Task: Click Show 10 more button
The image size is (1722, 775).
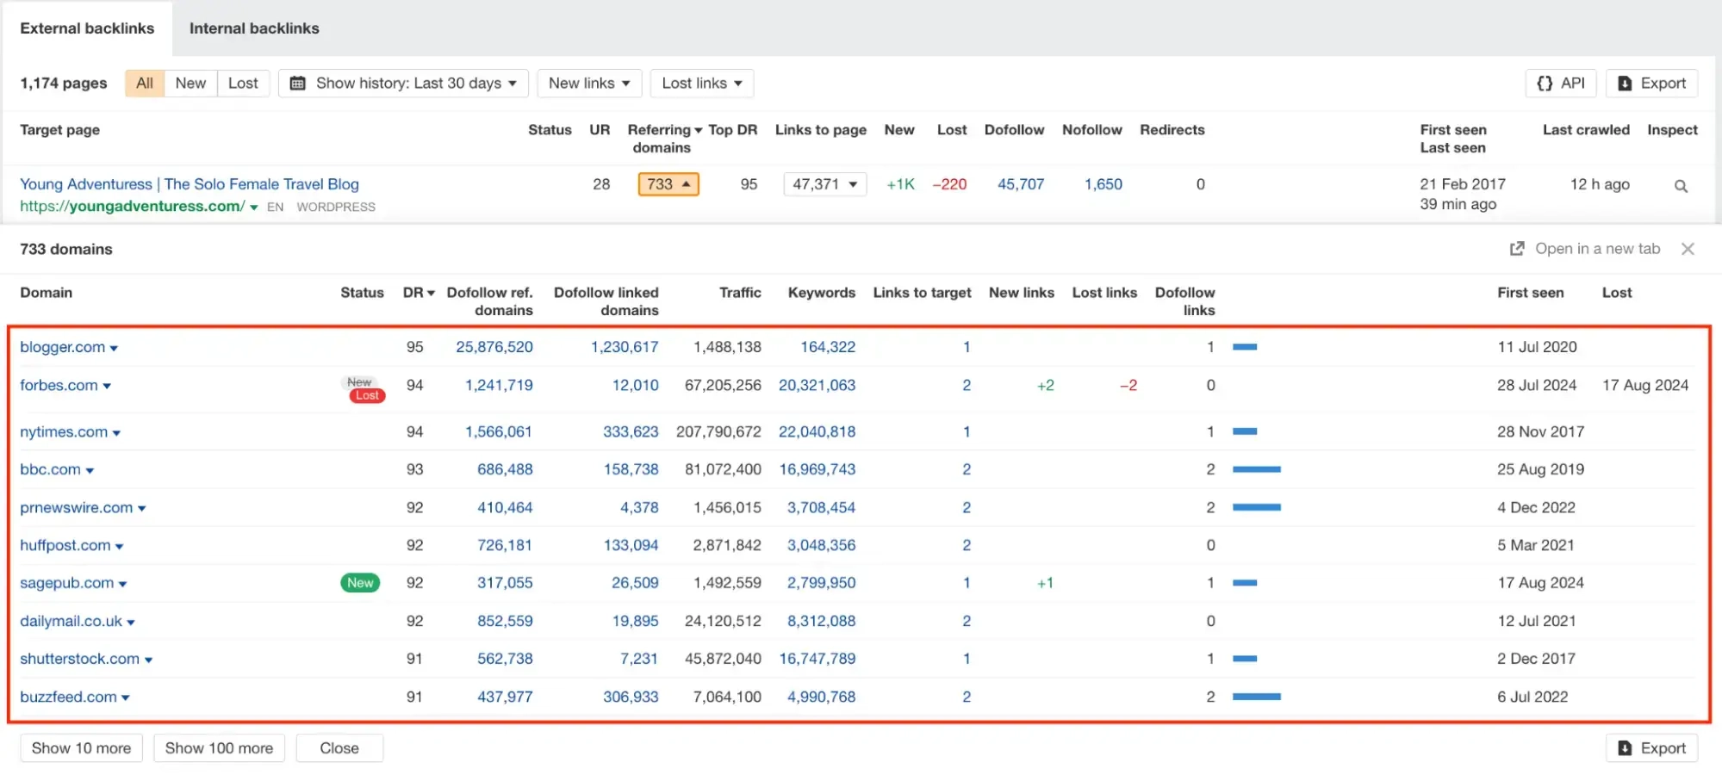Action: click(x=81, y=748)
